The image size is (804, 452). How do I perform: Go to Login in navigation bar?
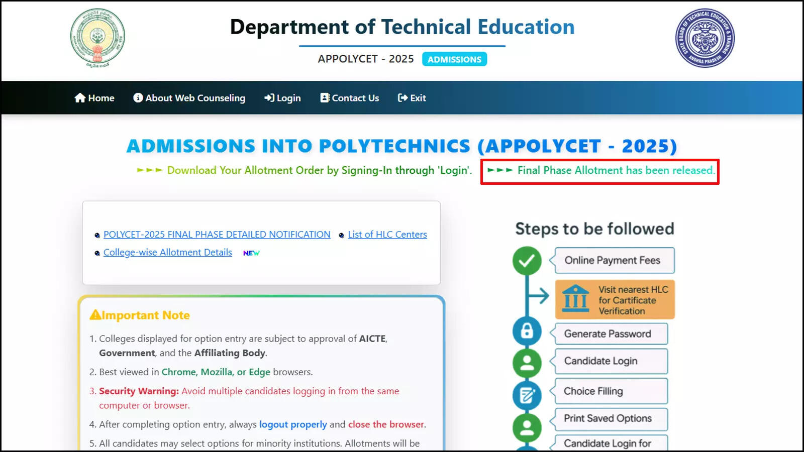click(x=283, y=98)
